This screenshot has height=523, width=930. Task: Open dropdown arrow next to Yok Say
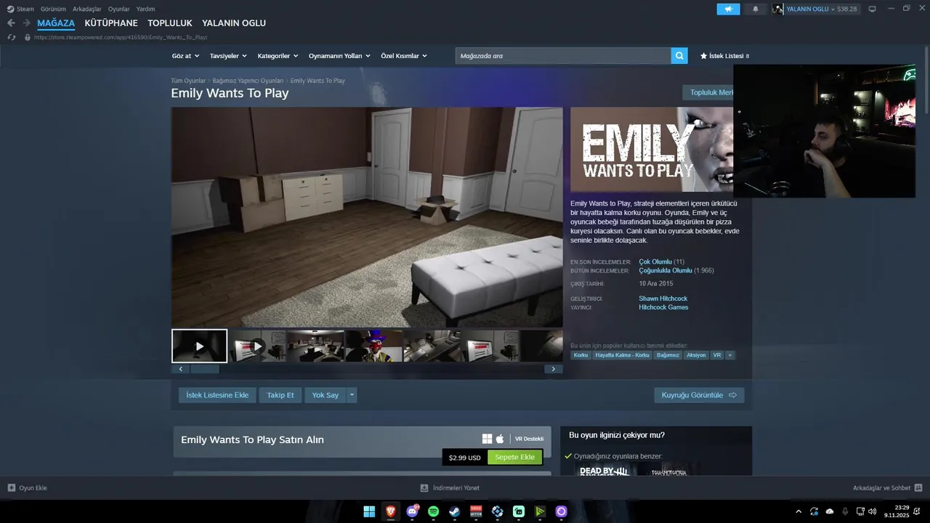pos(352,395)
